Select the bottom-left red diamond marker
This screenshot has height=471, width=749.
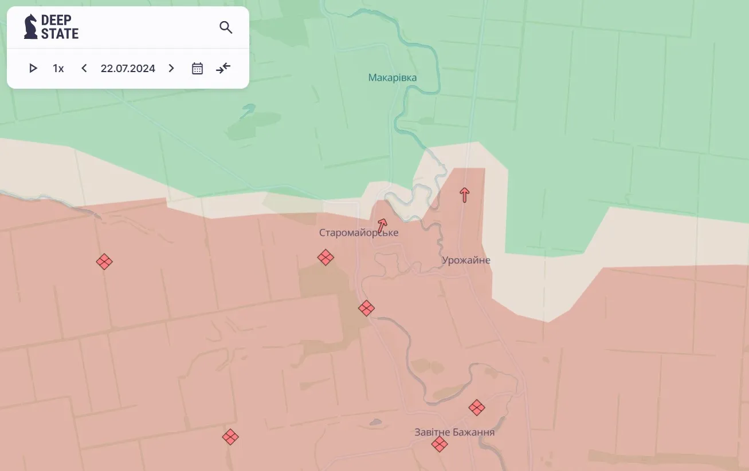(230, 437)
